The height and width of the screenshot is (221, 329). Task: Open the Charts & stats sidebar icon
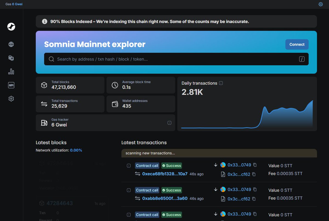(11, 72)
